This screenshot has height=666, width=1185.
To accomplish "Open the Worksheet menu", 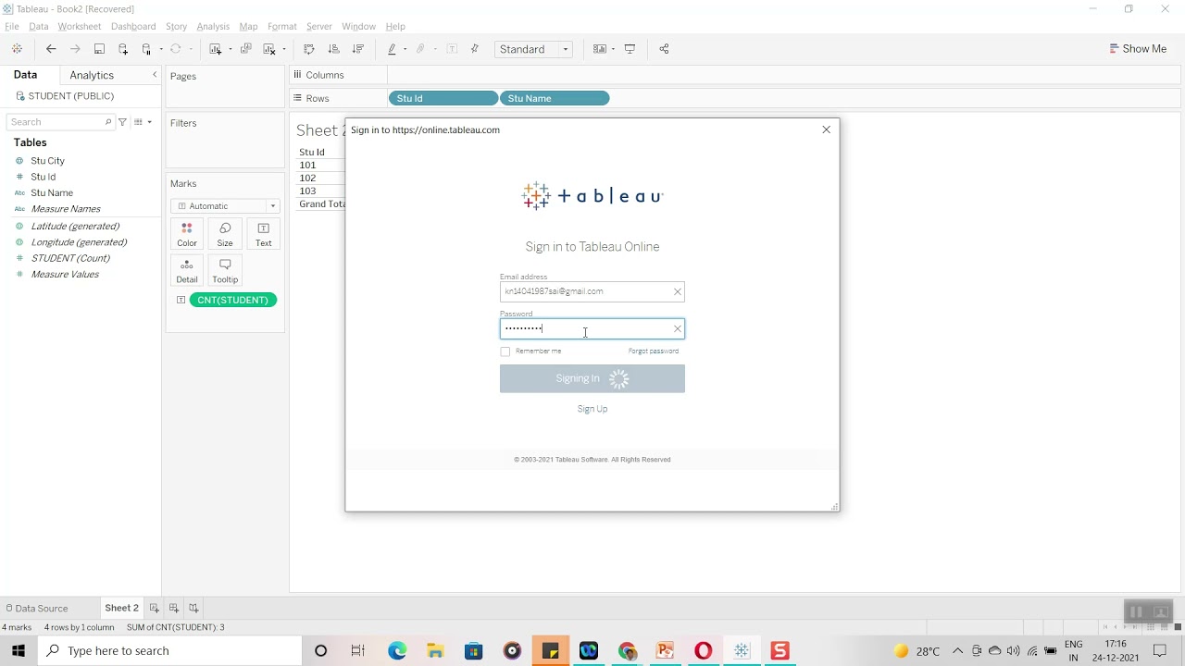I will click(x=79, y=26).
